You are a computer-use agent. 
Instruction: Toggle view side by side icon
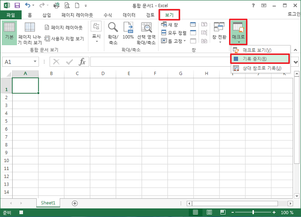(204, 24)
